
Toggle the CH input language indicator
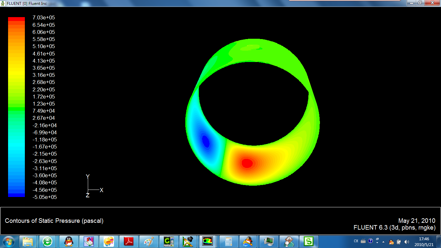coord(356,241)
